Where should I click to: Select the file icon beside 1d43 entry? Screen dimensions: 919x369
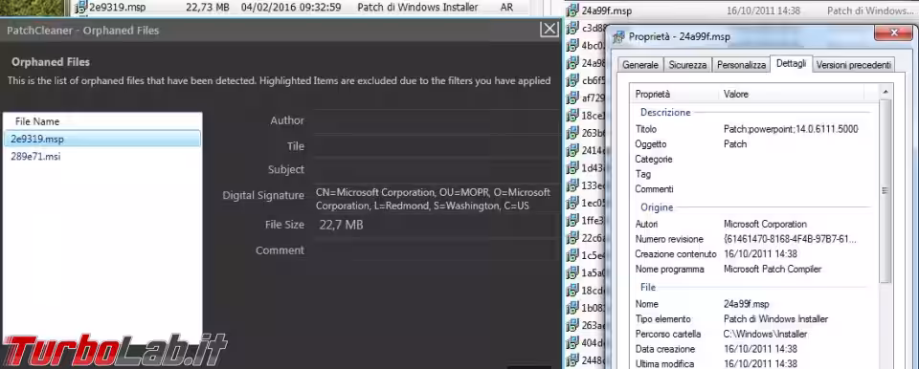pos(572,168)
